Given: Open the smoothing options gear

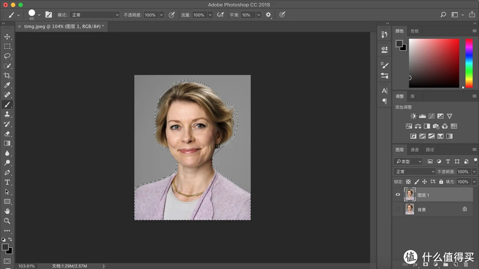Looking at the screenshot, I should (268, 15).
